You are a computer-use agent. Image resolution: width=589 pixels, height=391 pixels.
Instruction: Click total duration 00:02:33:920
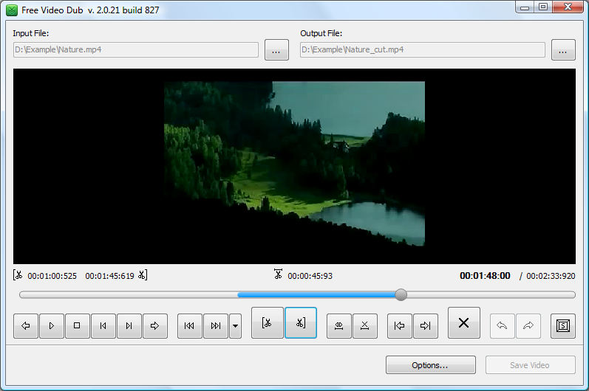[551, 277]
